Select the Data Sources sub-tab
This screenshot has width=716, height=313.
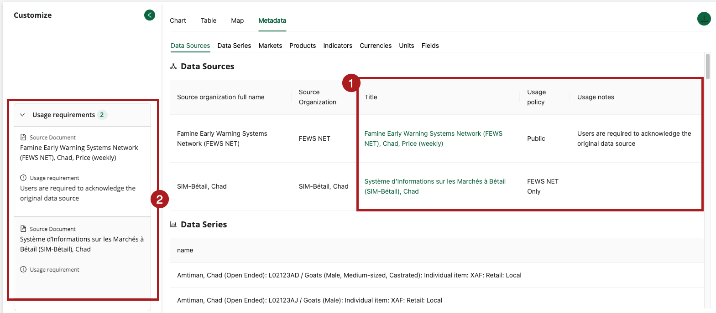pos(190,46)
